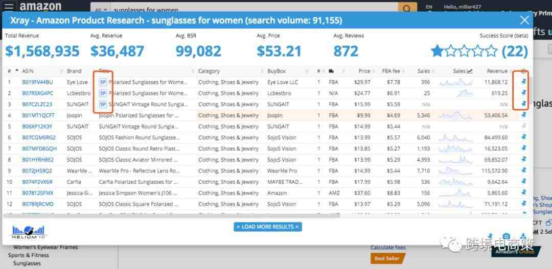Open ASIN B019FV44BU link

click(x=37, y=82)
